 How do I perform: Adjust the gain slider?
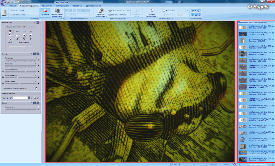click(x=21, y=66)
